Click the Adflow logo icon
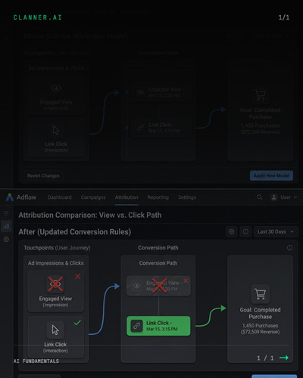 (x=10, y=197)
